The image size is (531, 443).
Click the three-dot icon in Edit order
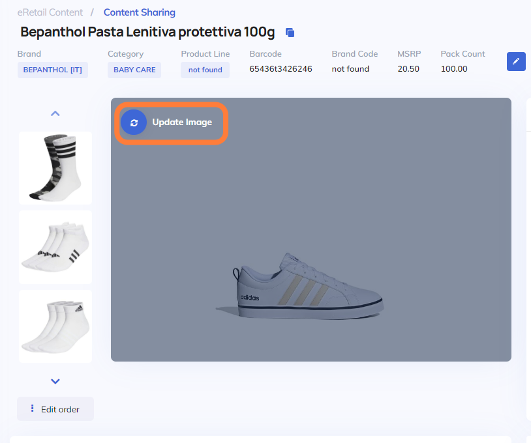click(x=33, y=409)
